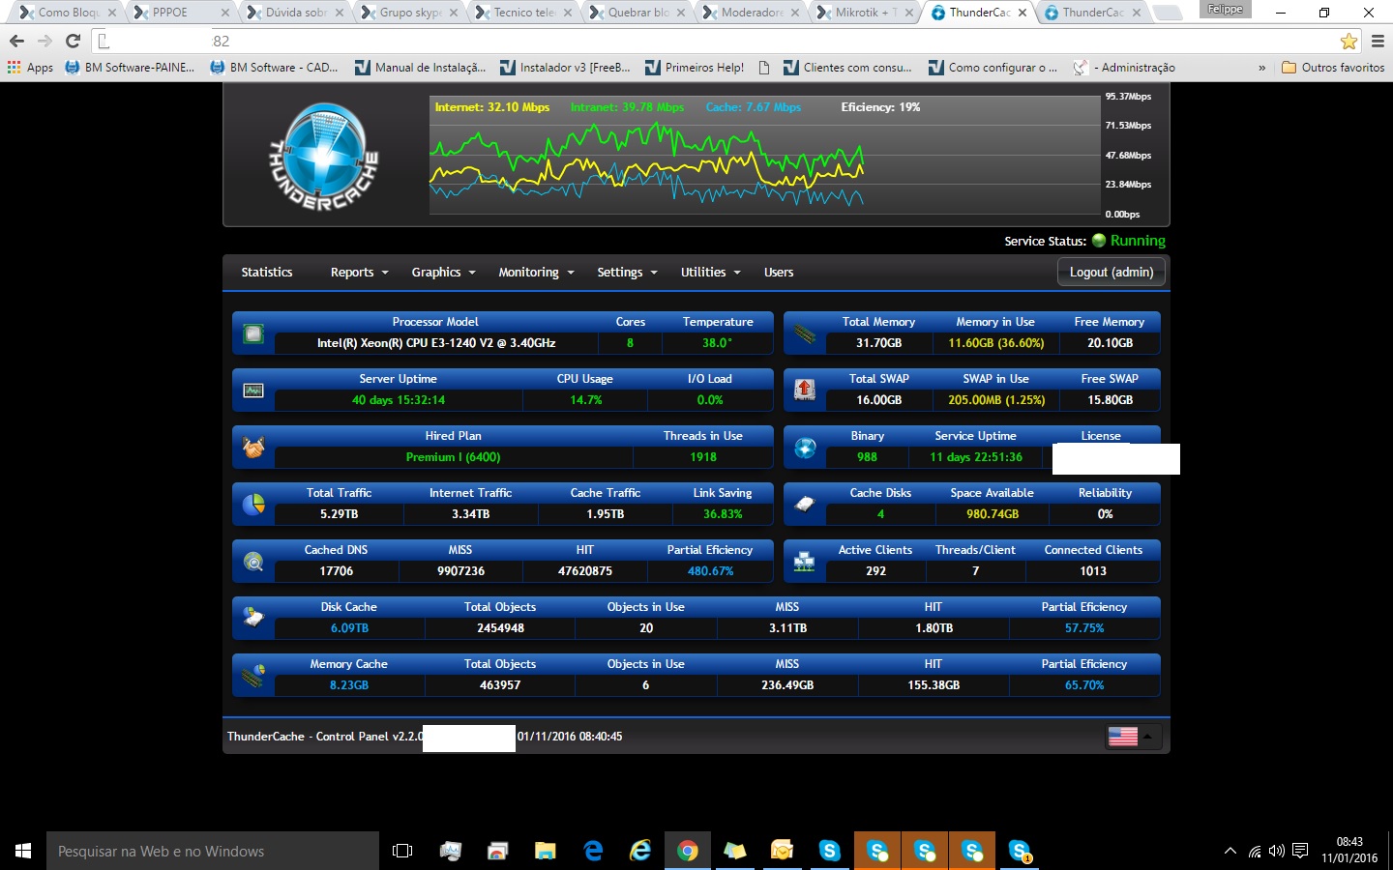Click the pie chart icon beside Total Traffic
This screenshot has width=1393, height=870.
pos(253,505)
